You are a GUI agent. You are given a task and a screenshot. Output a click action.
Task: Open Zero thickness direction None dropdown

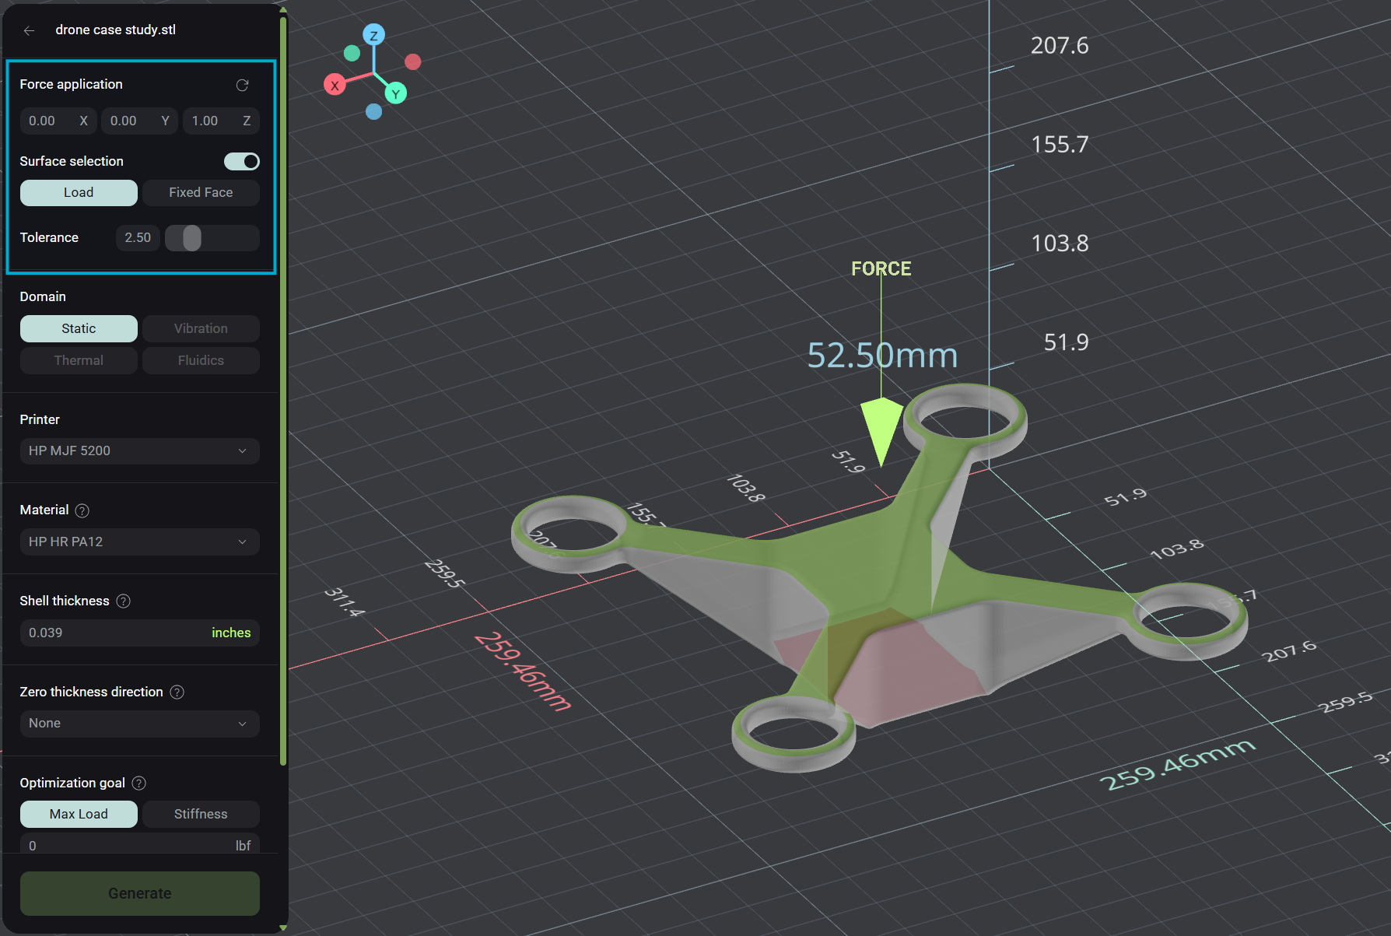pos(140,724)
